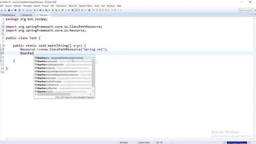Click the interface icon beside BeanFactoryAware proposal
Viewport: 256px width, 144px height.
[36, 68]
